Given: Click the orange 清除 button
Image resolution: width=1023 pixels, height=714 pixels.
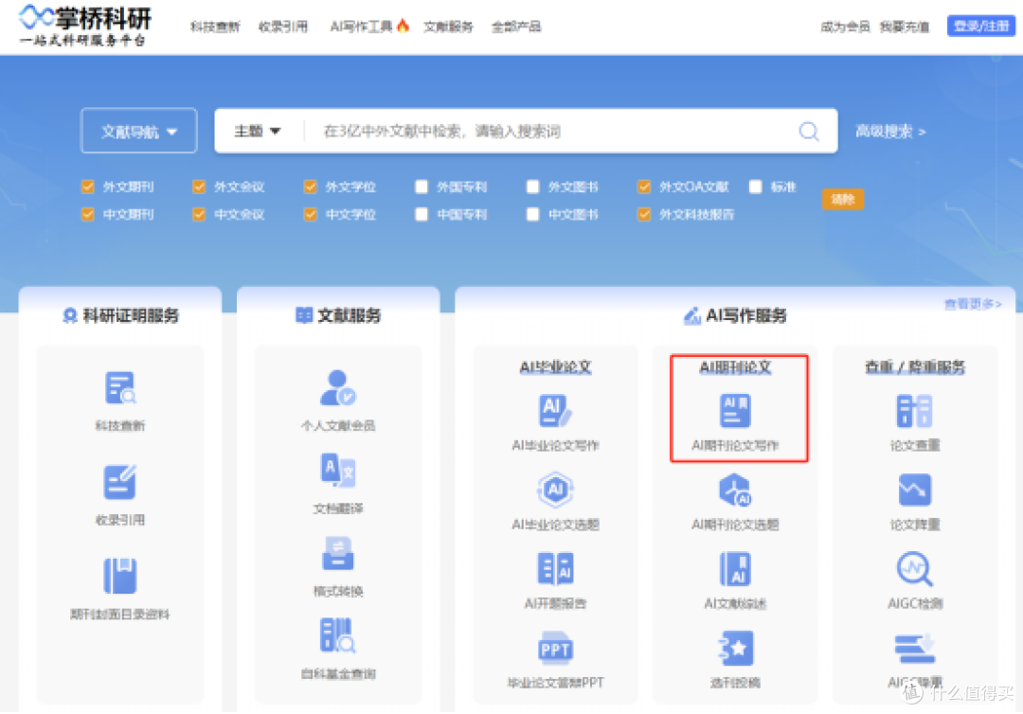Looking at the screenshot, I should (843, 200).
